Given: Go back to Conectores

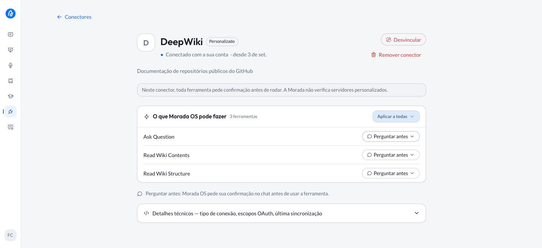Looking at the screenshot, I should click(74, 17).
